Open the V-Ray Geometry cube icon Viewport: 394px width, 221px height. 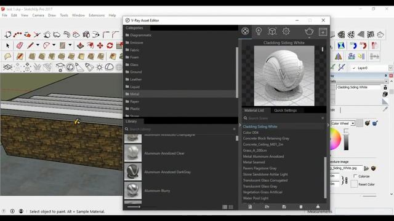pyautogui.click(x=272, y=31)
